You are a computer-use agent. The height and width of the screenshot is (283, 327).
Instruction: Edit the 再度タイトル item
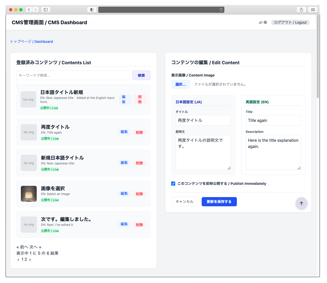(124, 132)
